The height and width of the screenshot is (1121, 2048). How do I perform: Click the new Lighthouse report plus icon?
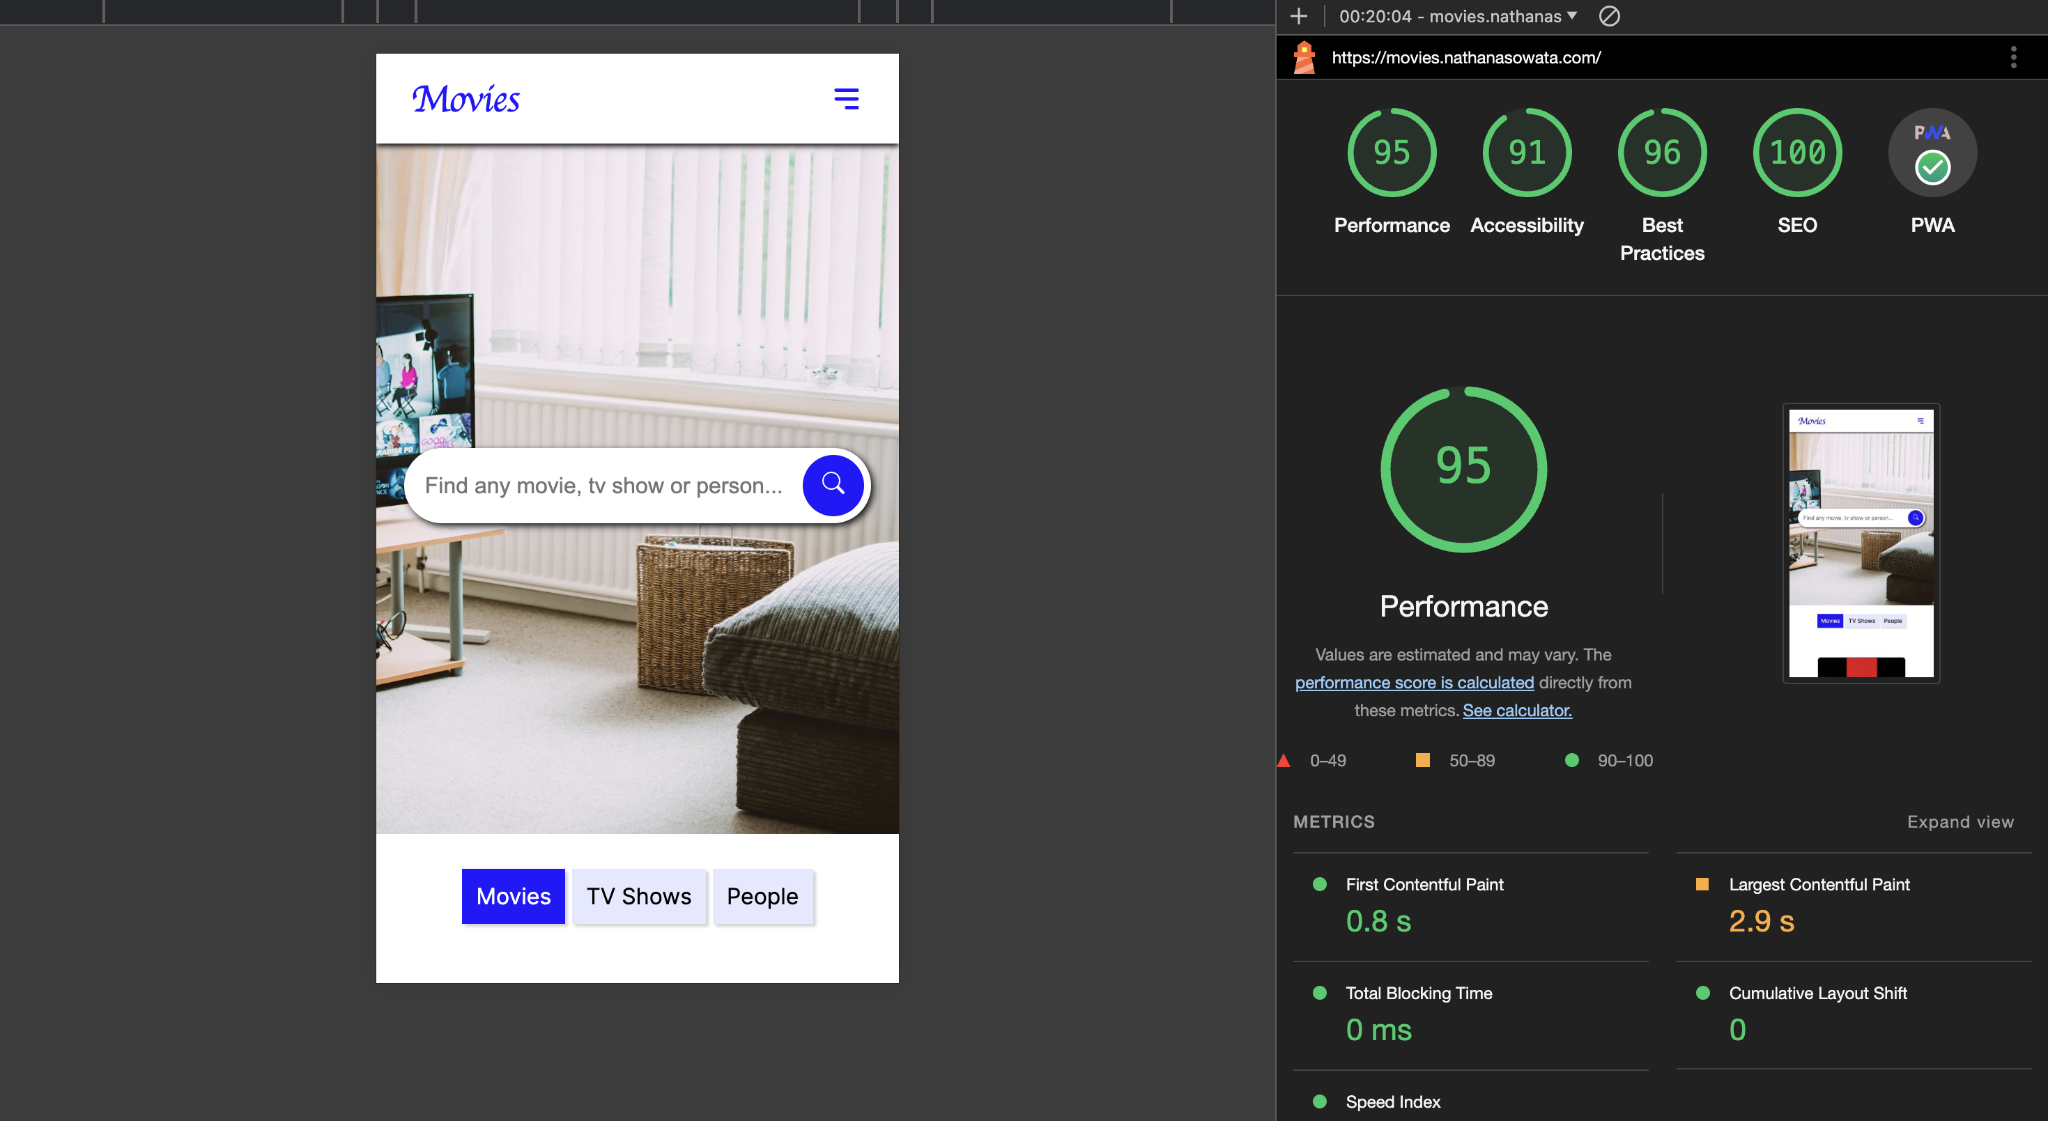point(1298,16)
